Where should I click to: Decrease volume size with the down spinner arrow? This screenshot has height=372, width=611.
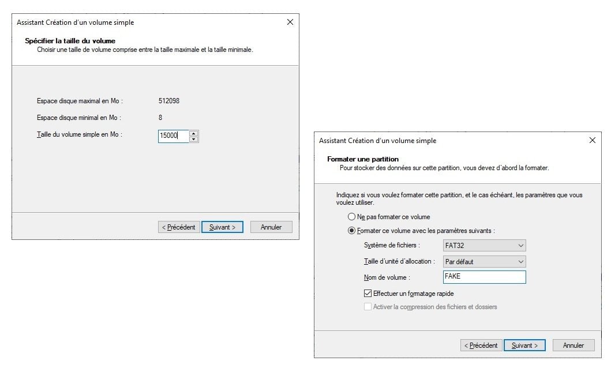click(x=194, y=139)
